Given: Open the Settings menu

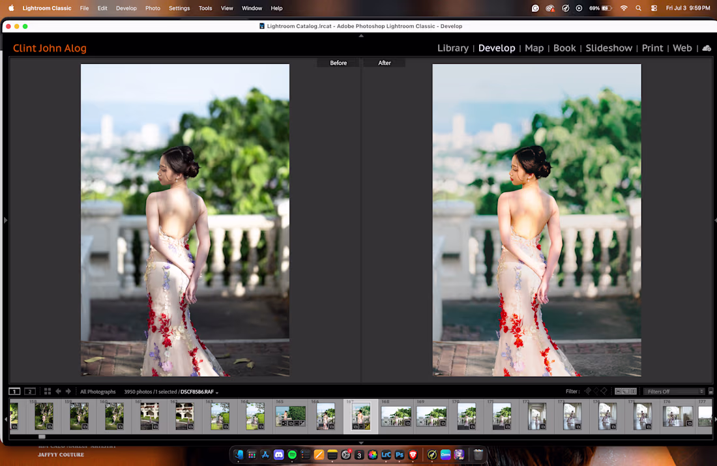Looking at the screenshot, I should click(179, 8).
